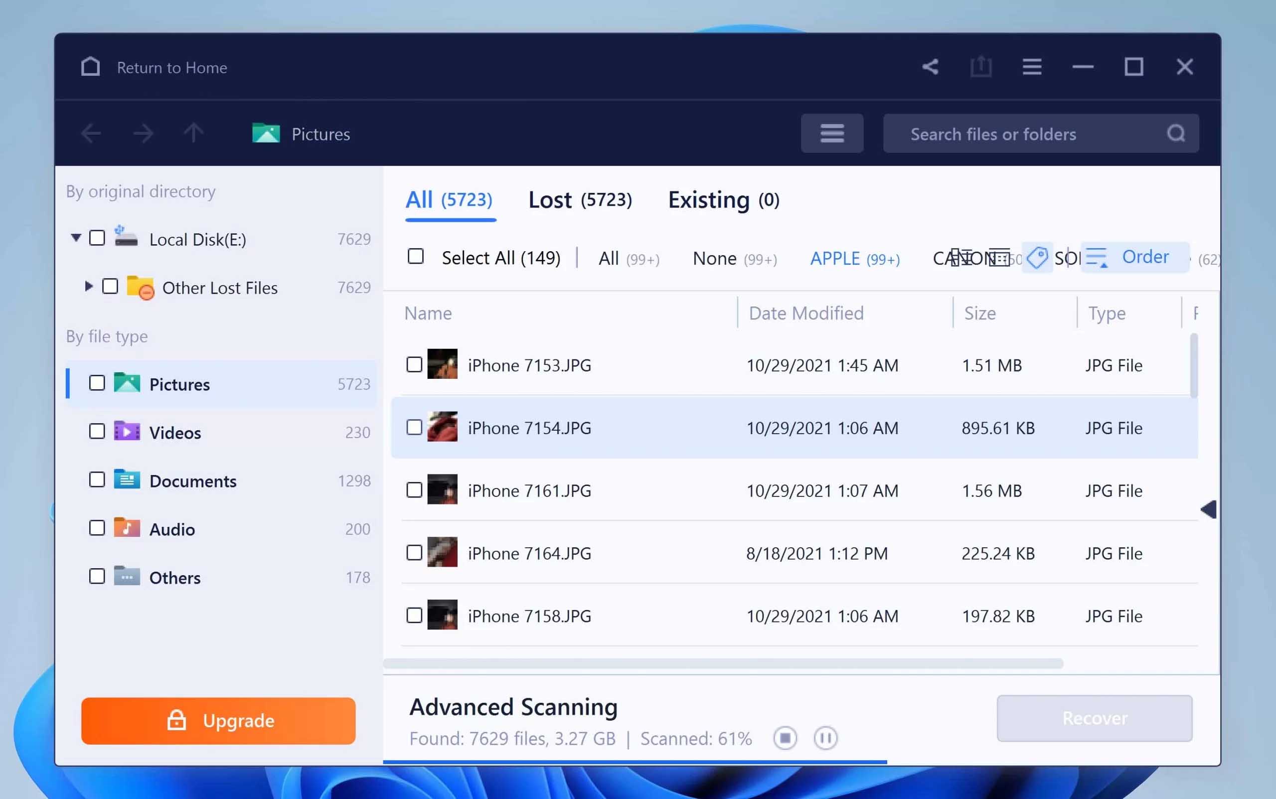
Task: Sort by the Name column header
Action: tap(428, 314)
